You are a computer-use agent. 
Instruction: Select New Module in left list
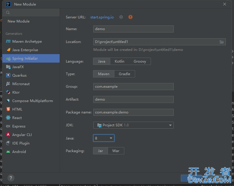(19, 21)
